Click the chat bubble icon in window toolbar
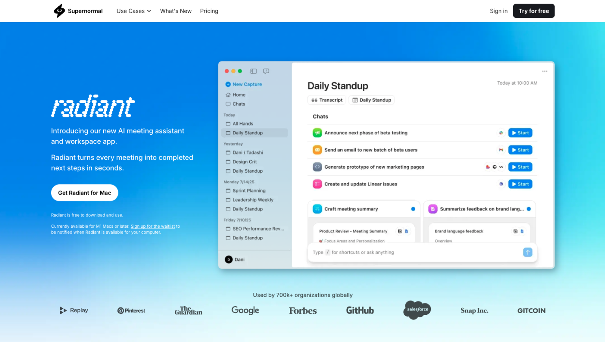 tap(266, 71)
